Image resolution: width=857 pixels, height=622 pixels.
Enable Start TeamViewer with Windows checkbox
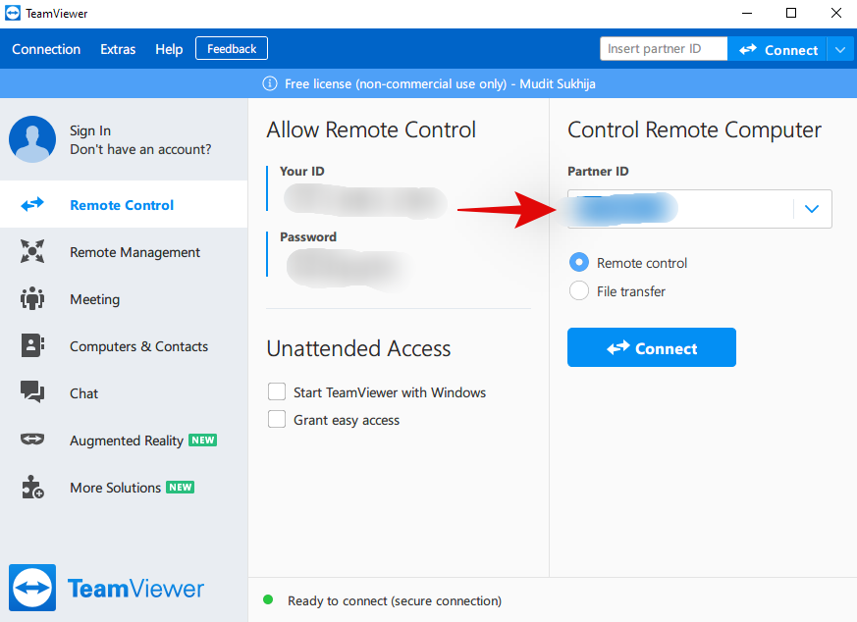(277, 392)
